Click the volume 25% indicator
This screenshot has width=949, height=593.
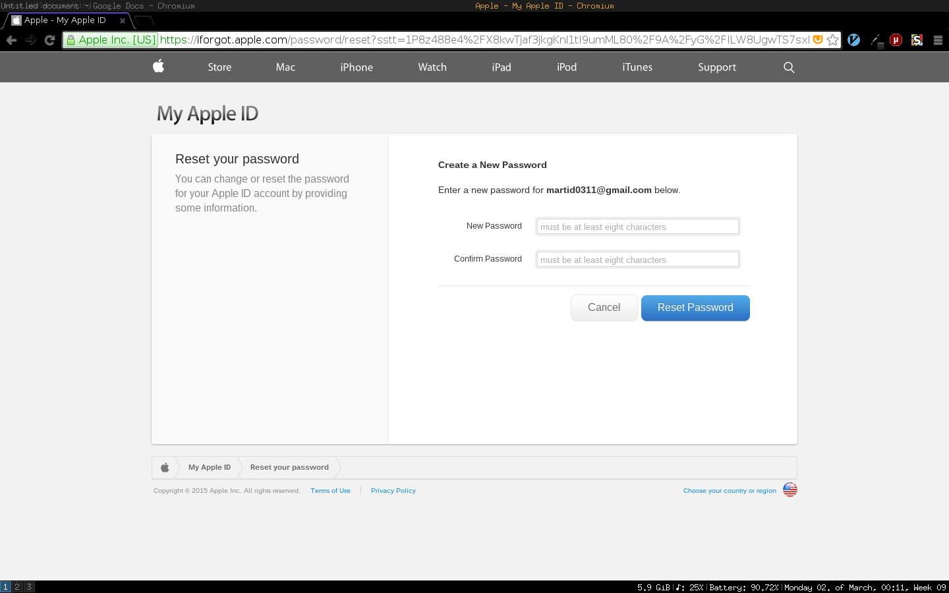tap(690, 587)
